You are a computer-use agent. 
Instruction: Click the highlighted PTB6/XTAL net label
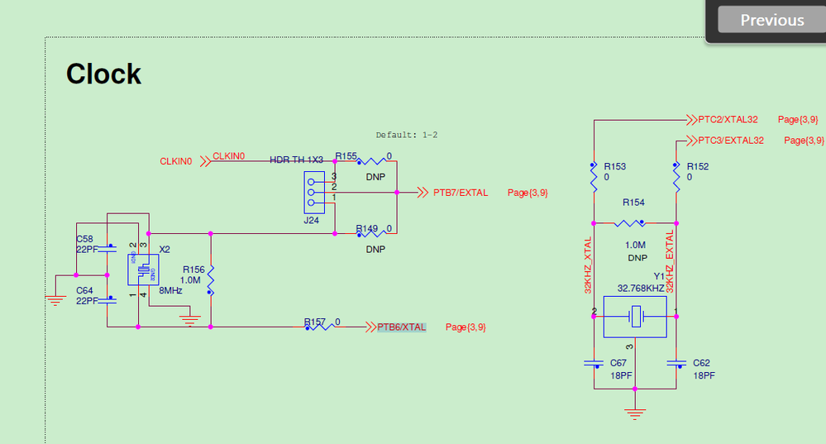point(401,327)
